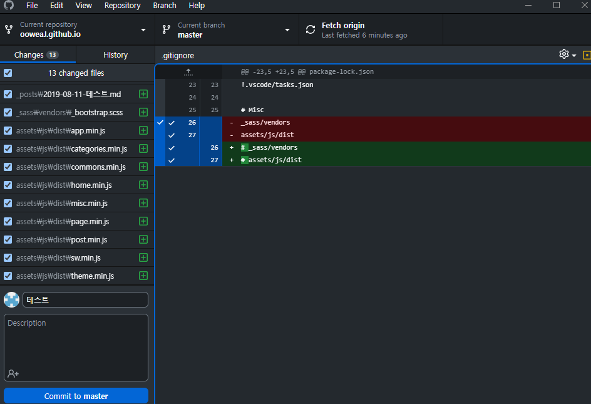The image size is (591, 404).
Task: Uncheck the home.min.js file checkbox
Action: 8,185
